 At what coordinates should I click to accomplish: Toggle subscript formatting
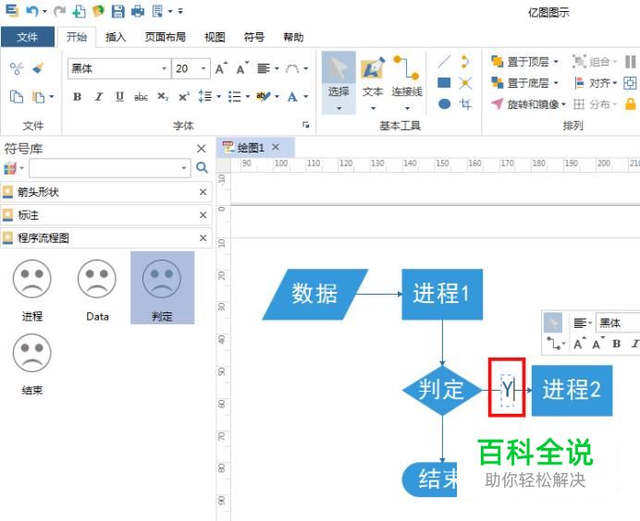point(163,97)
